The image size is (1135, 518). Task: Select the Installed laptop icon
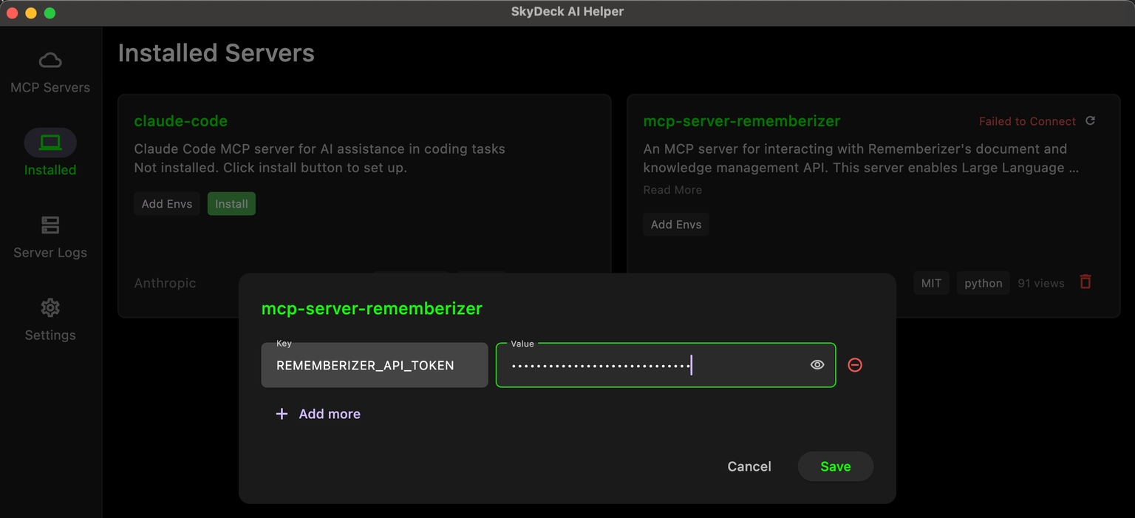(x=50, y=143)
